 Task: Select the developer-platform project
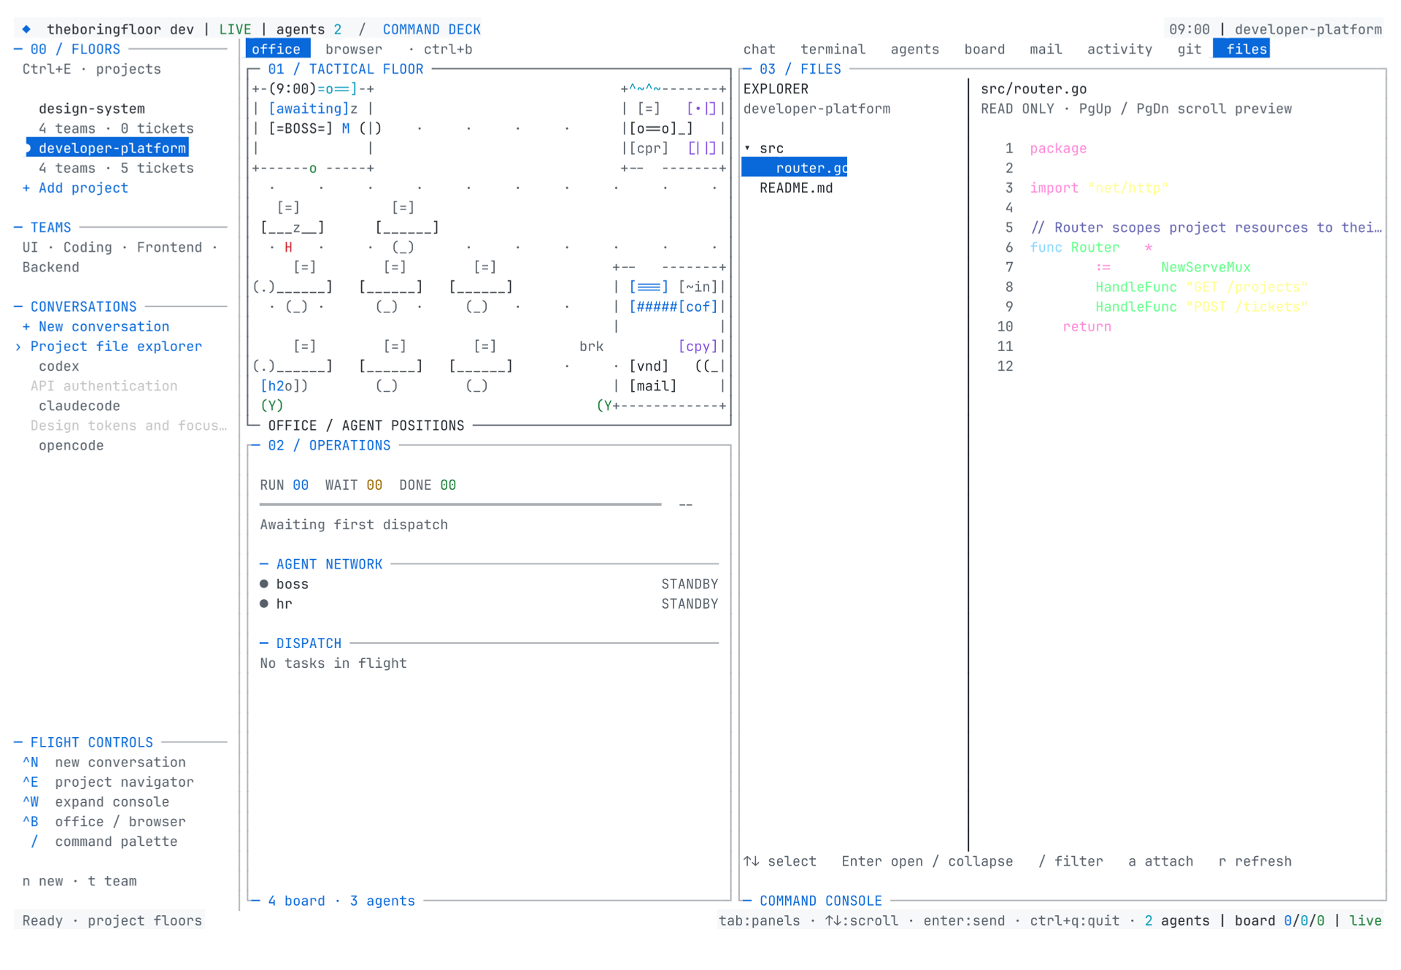[108, 148]
